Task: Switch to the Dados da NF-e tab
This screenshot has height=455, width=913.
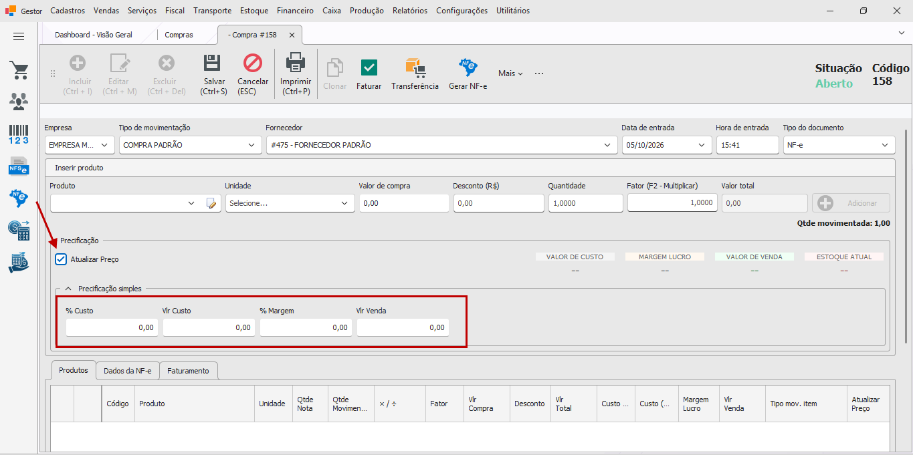Action: pyautogui.click(x=127, y=371)
